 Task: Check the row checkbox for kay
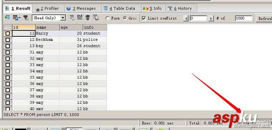[8, 46]
